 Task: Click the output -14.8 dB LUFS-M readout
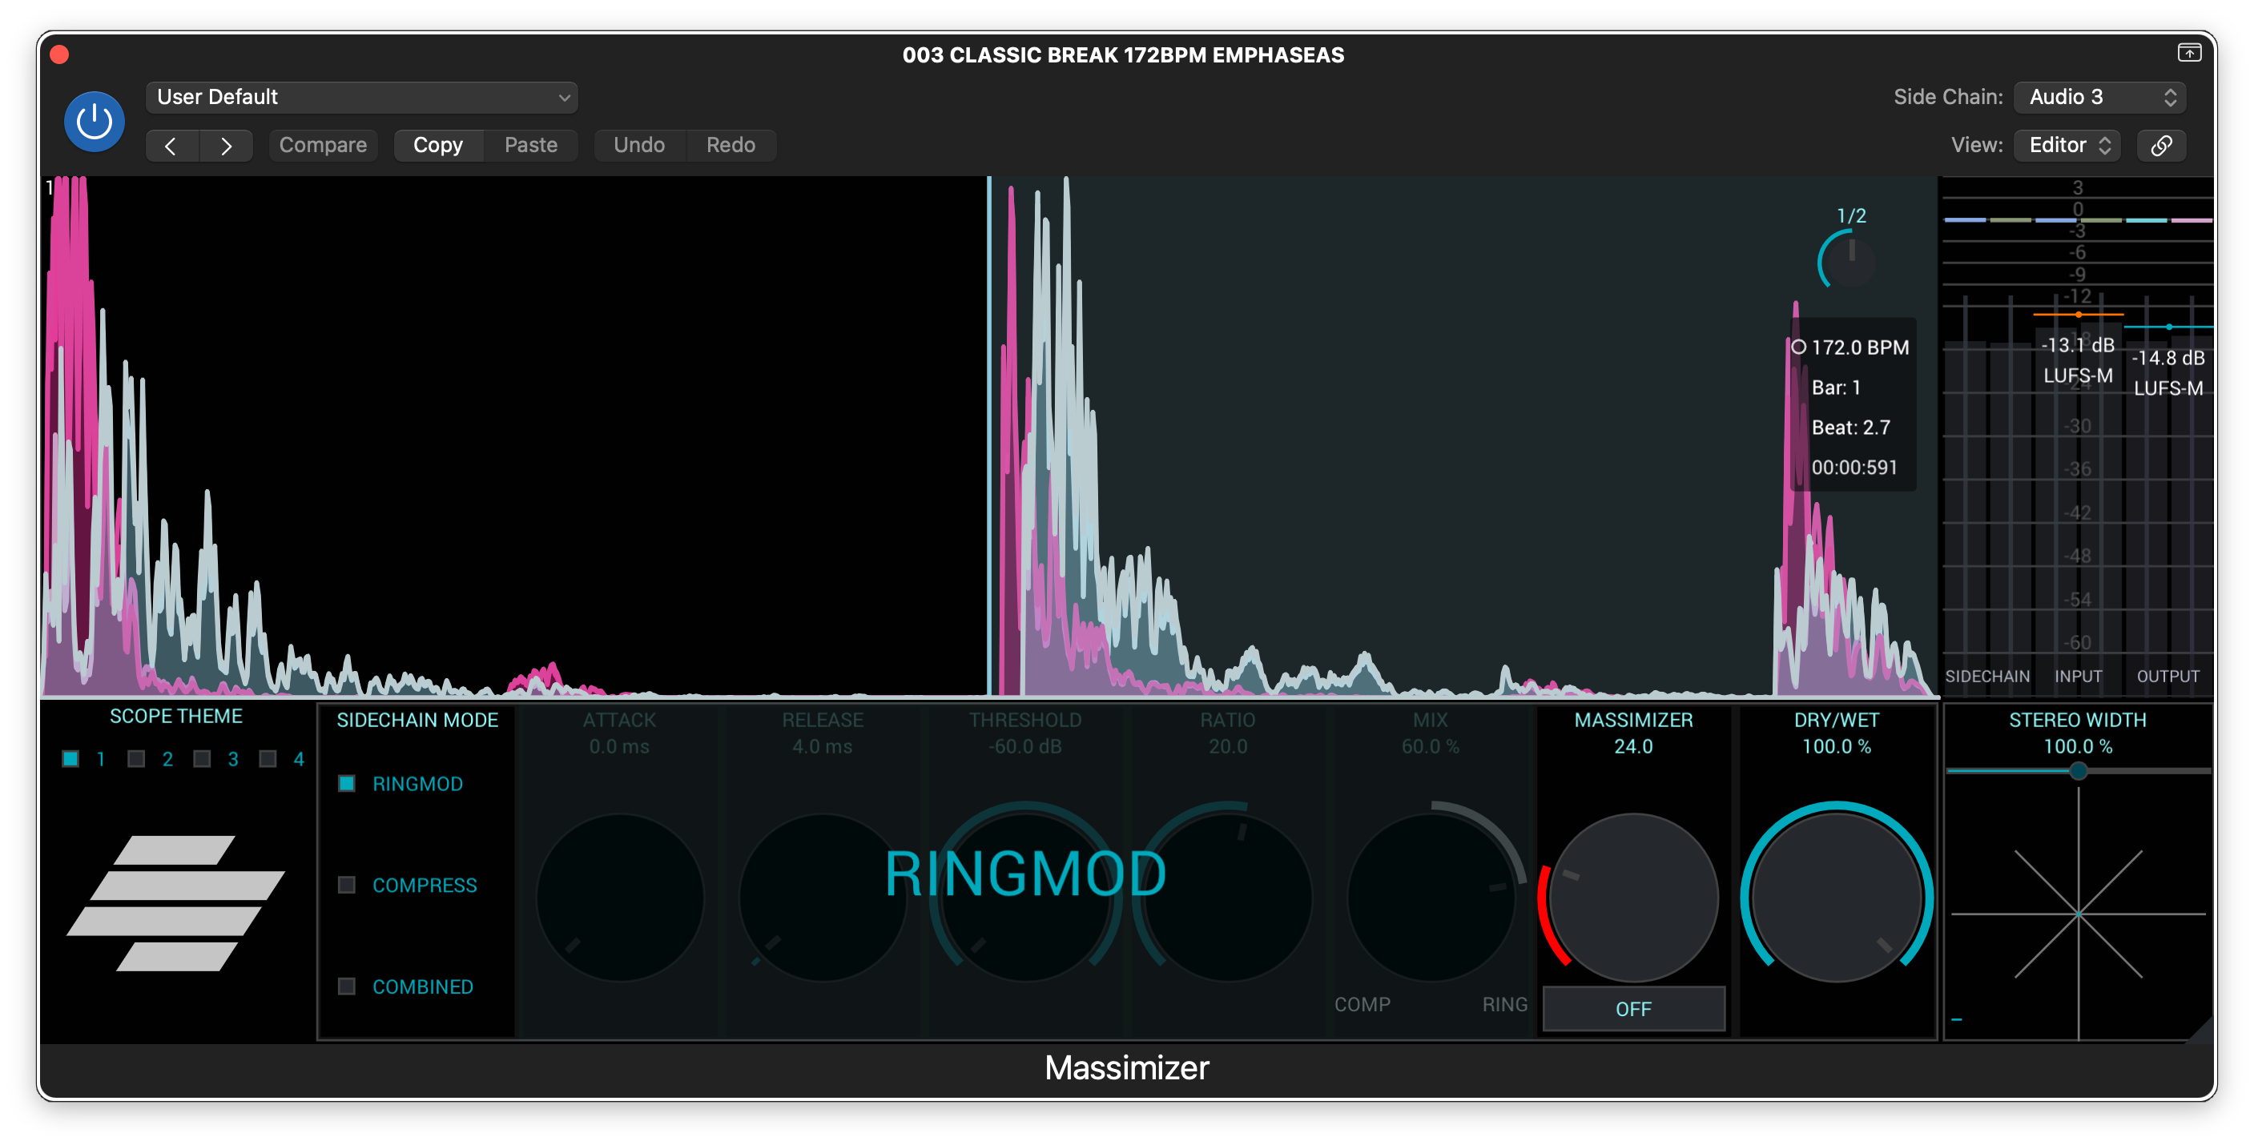[x=2167, y=373]
